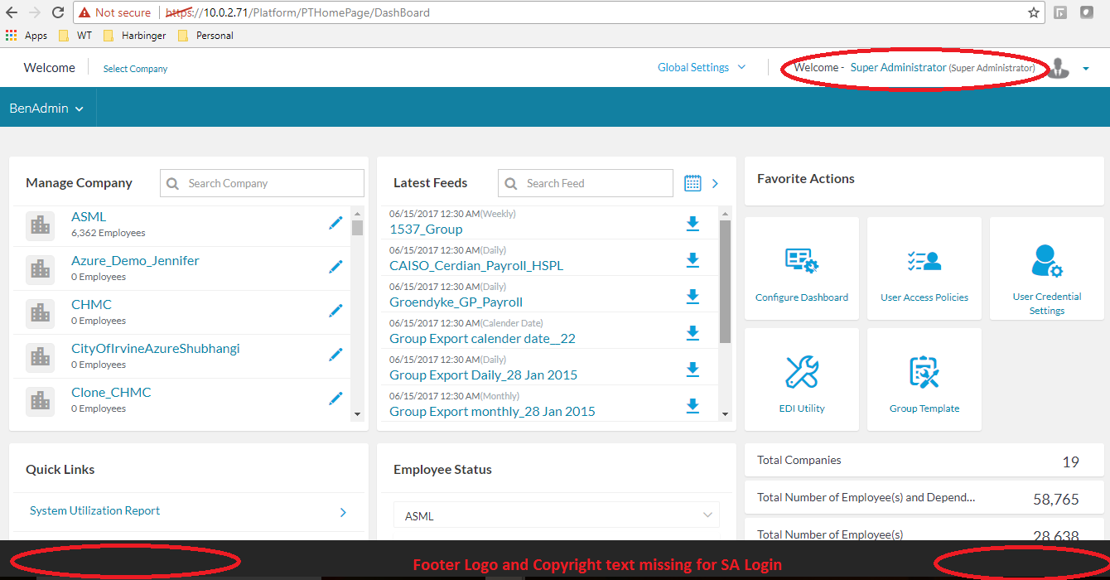This screenshot has height=580, width=1110.
Task: Open User Access Policies tile
Action: [924, 268]
